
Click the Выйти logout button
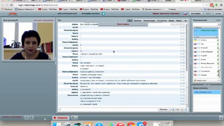pos(218,14)
